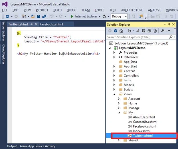
Task: Click Refresh icon in Solution Explorer toolbar
Action: [143, 31]
